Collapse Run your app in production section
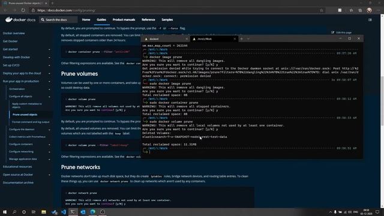Image resolution: width=384 pixels, height=216 pixels. click(49, 82)
